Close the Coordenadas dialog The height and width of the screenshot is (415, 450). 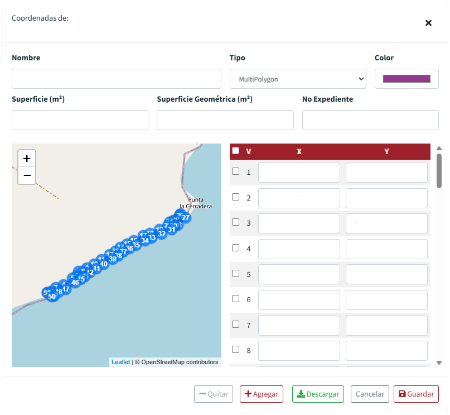coord(428,23)
